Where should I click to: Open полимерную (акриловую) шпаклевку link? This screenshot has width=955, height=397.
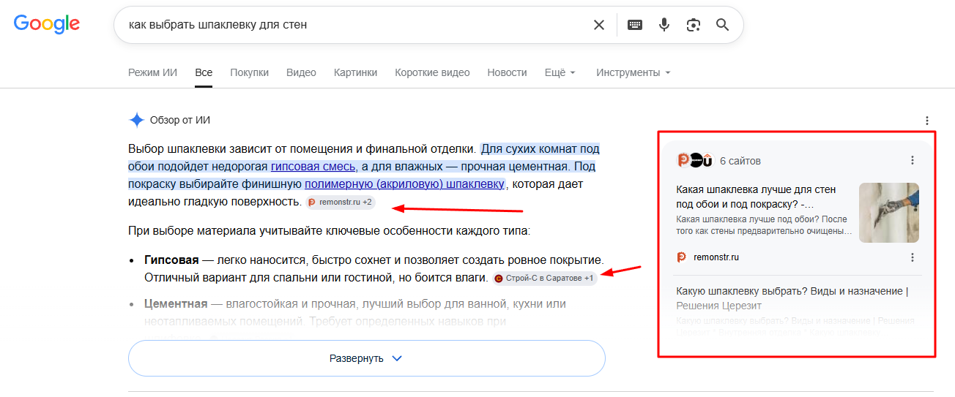click(x=405, y=184)
